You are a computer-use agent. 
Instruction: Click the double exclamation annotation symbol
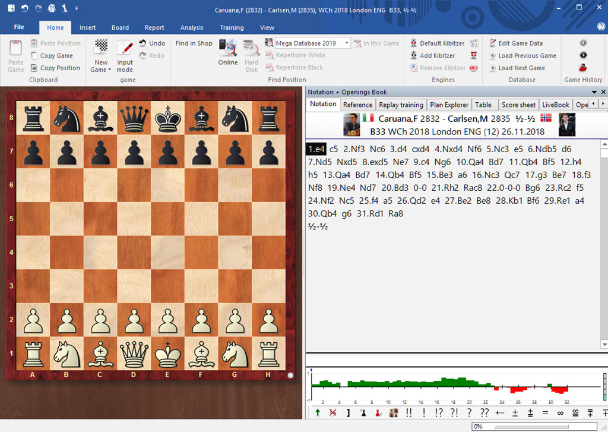408,412
